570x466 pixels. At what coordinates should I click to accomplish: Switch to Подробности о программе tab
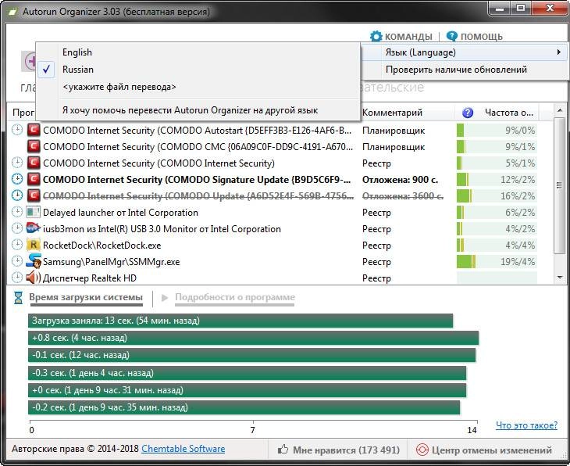pyautogui.click(x=235, y=297)
